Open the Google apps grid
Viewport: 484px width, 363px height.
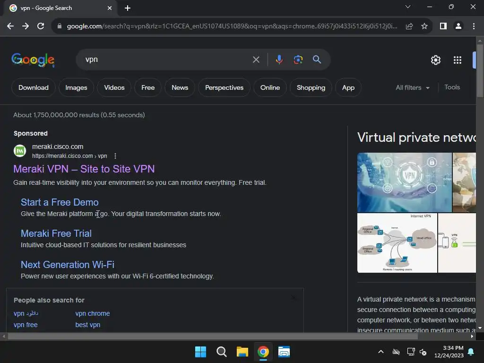click(458, 60)
